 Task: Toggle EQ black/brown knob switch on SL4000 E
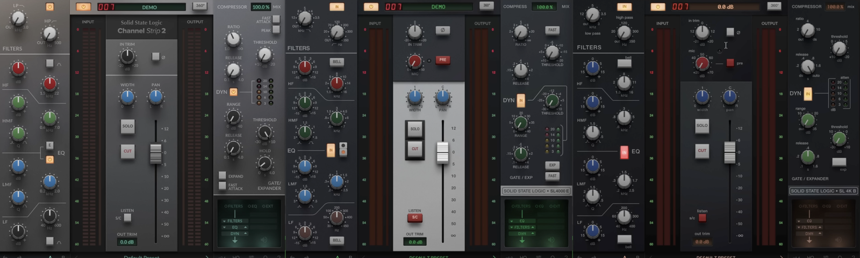(x=343, y=149)
